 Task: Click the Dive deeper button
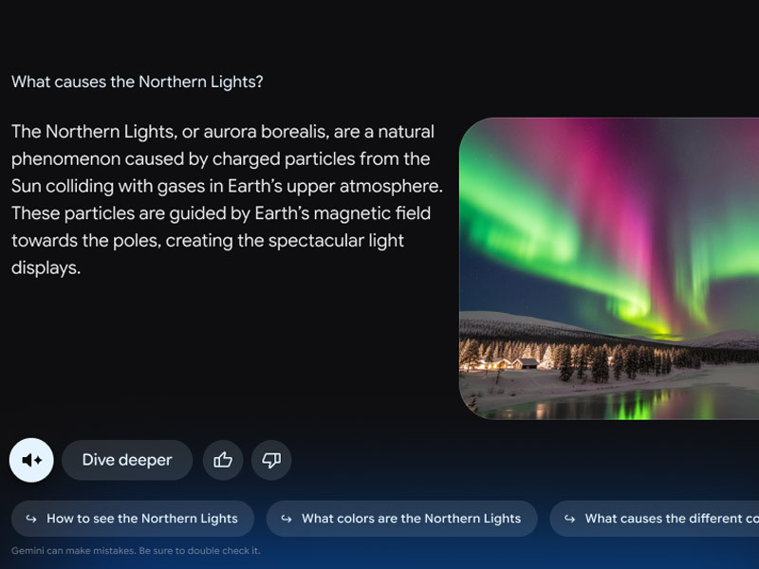127,460
